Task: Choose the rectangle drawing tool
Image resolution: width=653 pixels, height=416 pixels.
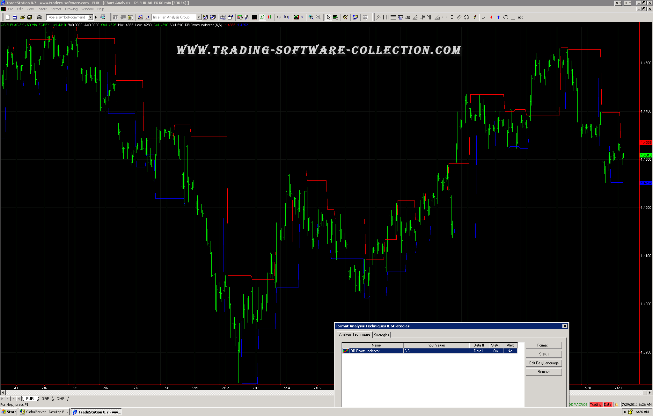Action: [x=513, y=17]
